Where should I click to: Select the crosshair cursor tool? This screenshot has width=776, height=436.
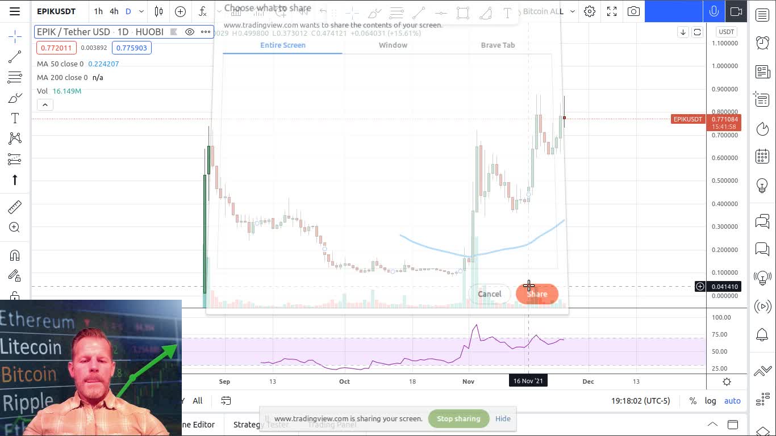coord(15,37)
